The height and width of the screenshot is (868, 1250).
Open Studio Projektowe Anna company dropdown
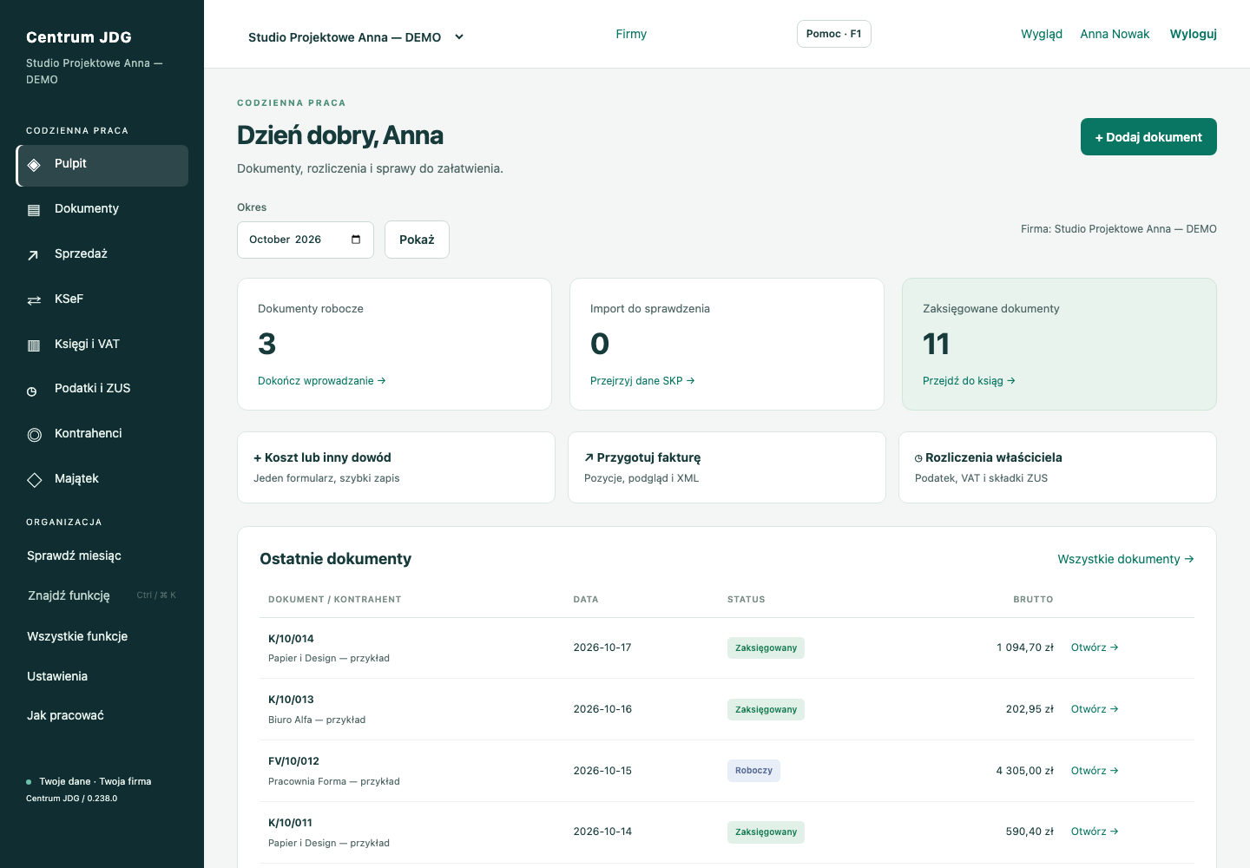coord(357,37)
